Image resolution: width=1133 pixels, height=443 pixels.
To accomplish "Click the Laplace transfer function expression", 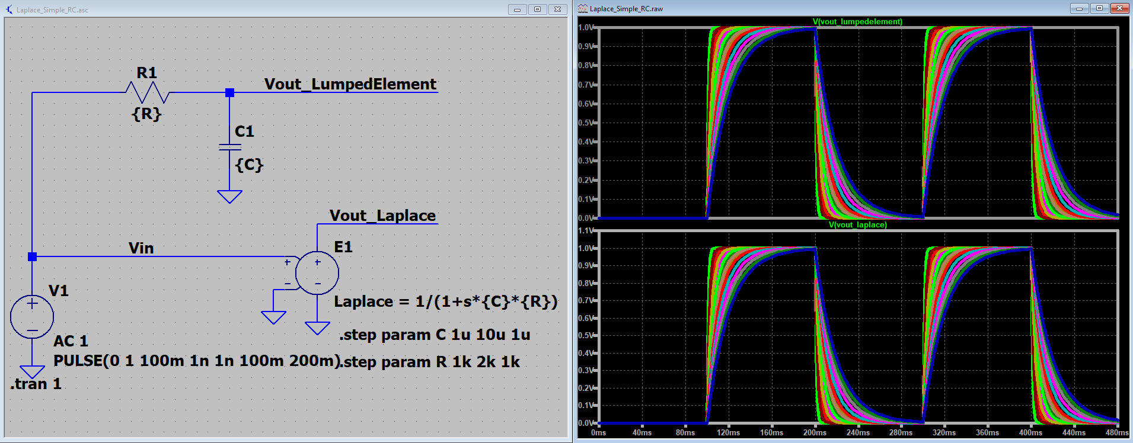I will (x=445, y=301).
